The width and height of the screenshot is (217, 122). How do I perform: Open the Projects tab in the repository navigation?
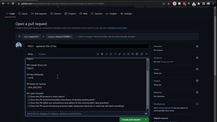[70, 14]
